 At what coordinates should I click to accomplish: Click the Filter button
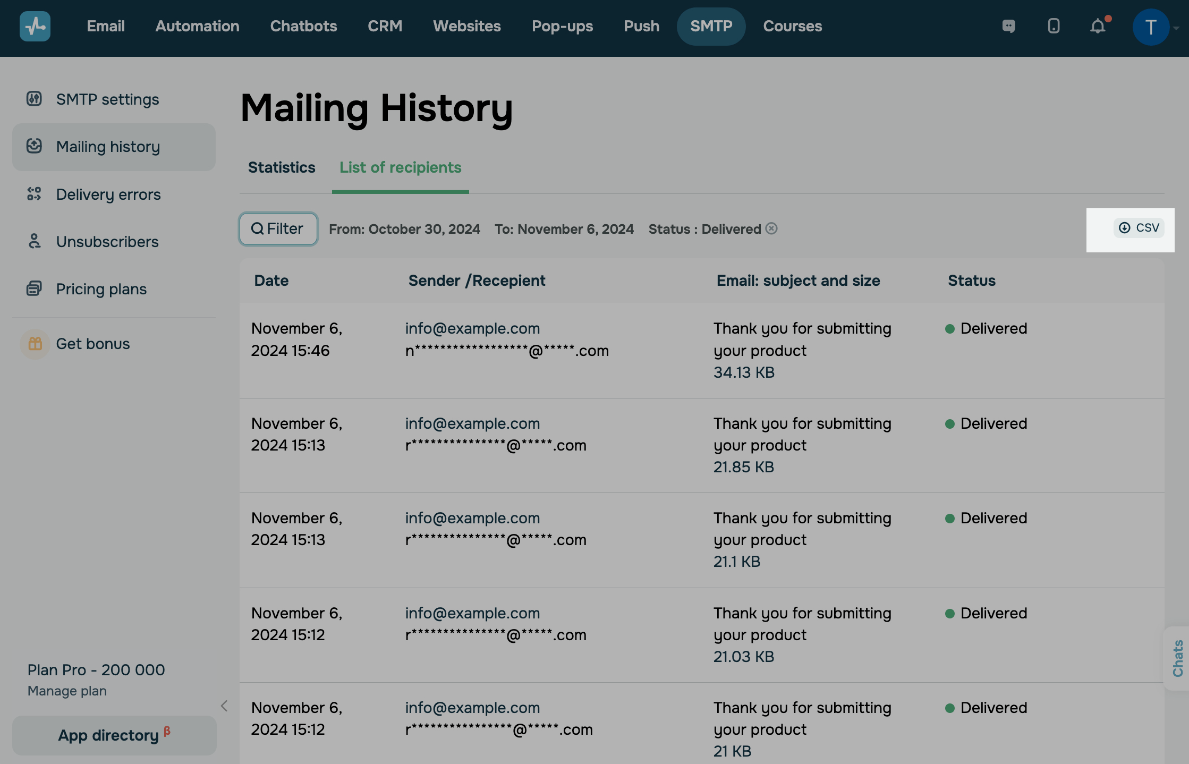[x=278, y=228]
